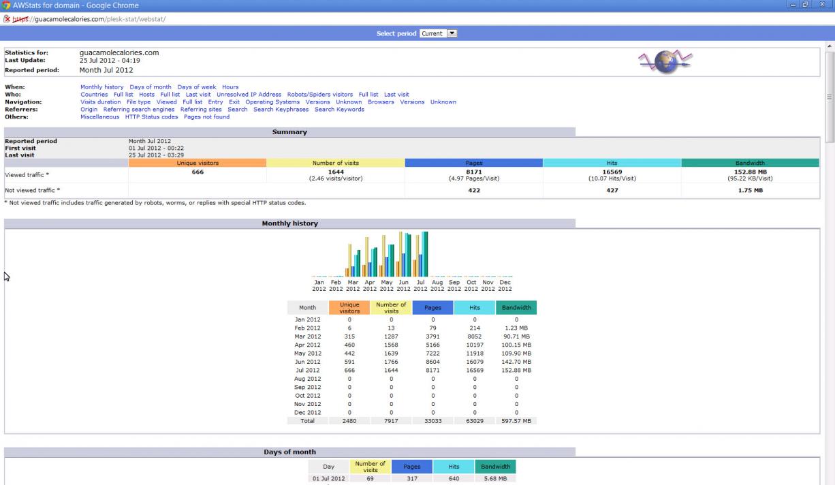Screen dimensions: 835x485
Task: Open the Referring search engines link
Action: coord(139,110)
